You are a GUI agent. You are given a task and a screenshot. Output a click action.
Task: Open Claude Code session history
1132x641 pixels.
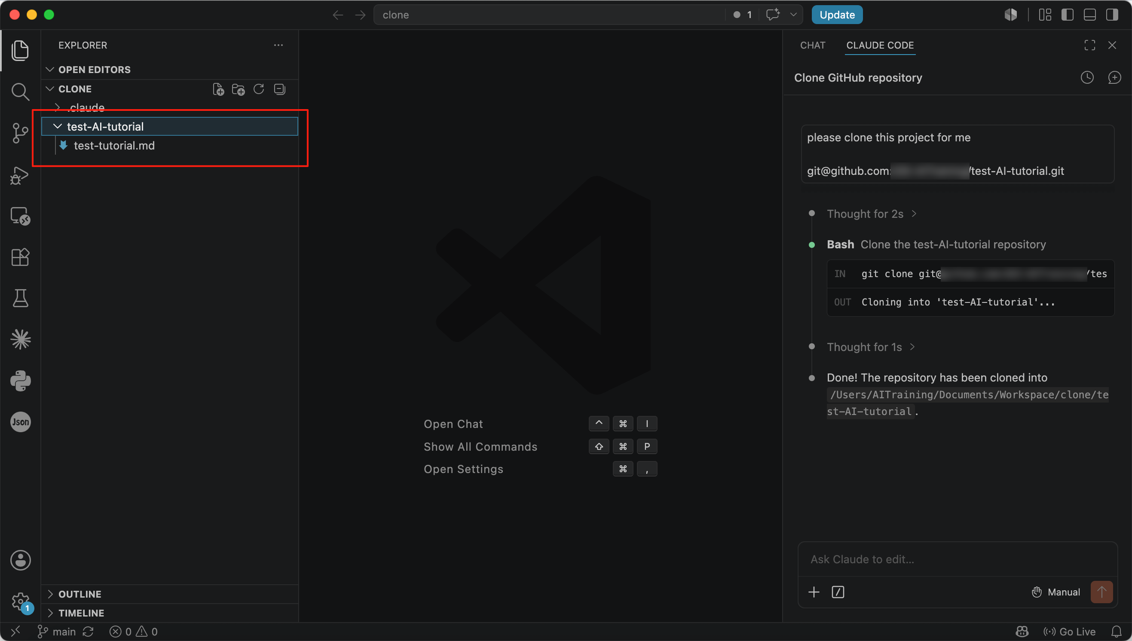pos(1087,77)
